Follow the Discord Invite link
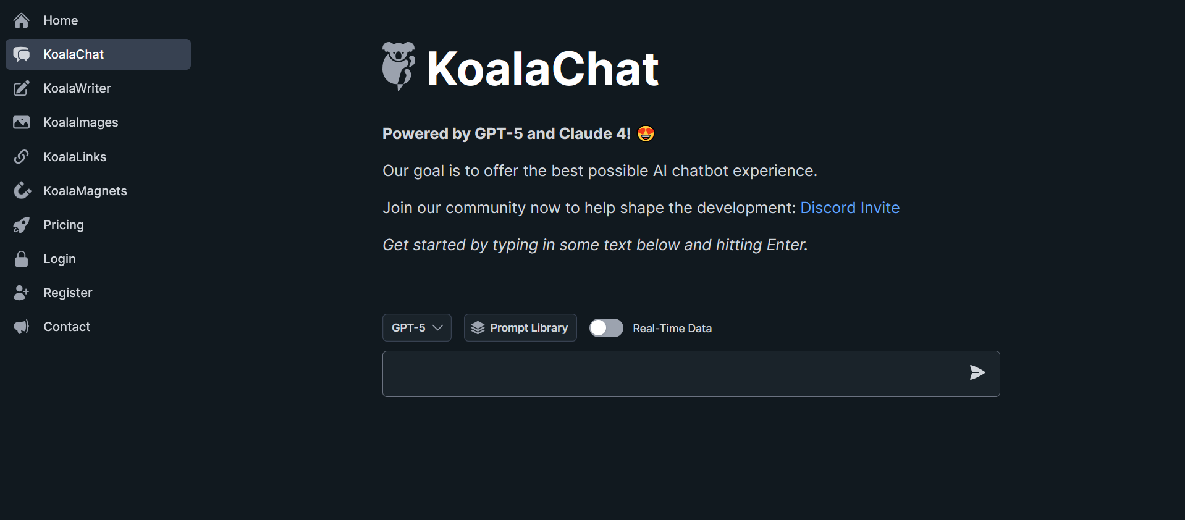 (850, 208)
